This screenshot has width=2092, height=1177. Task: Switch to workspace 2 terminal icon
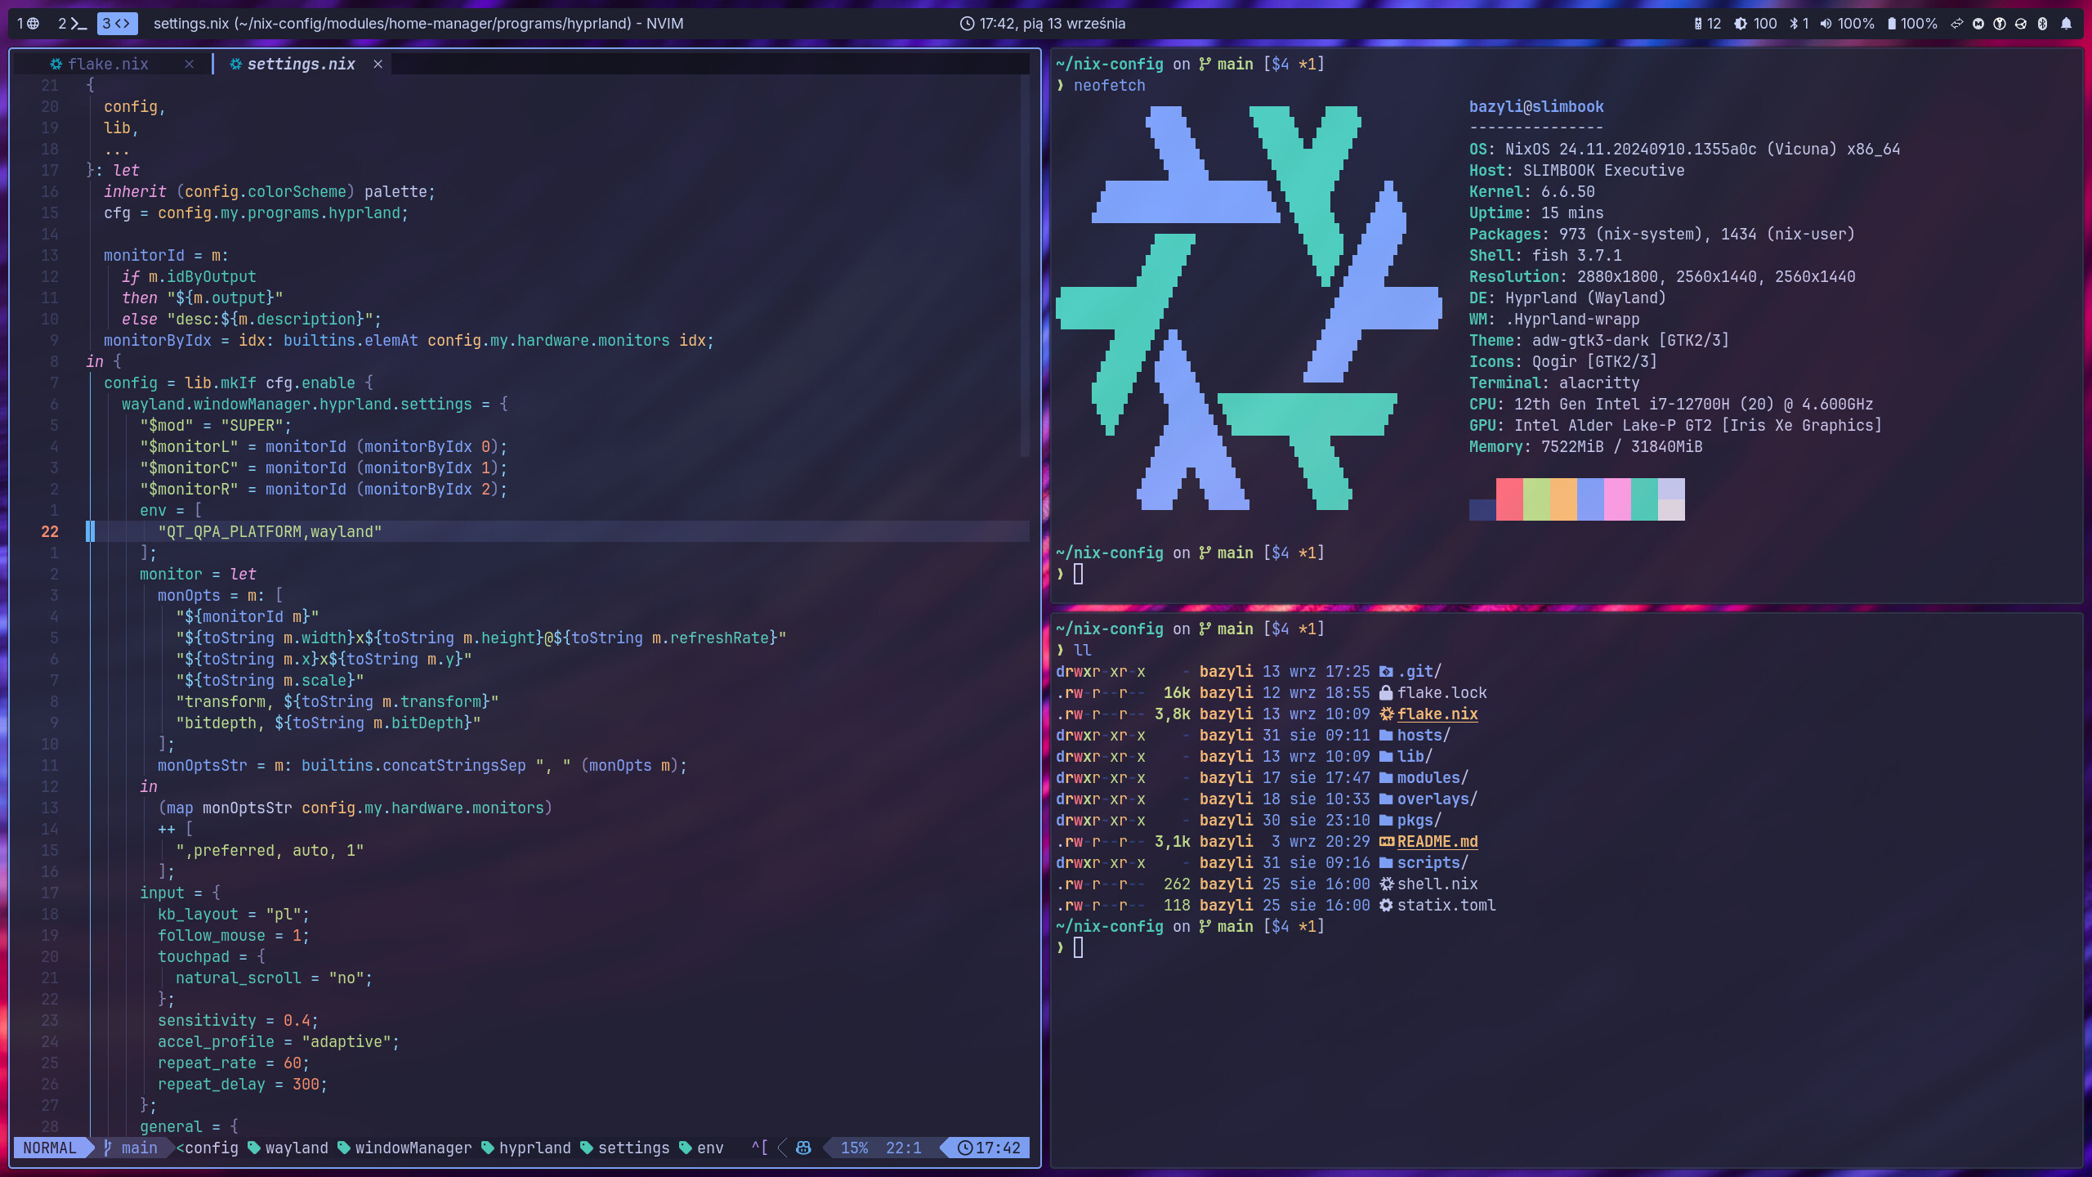73,24
